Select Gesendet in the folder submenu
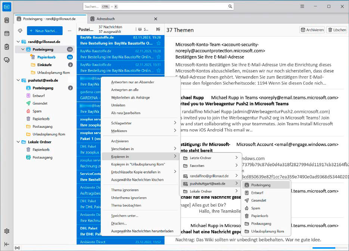Viewport: 349px width, 251px height. (266, 201)
